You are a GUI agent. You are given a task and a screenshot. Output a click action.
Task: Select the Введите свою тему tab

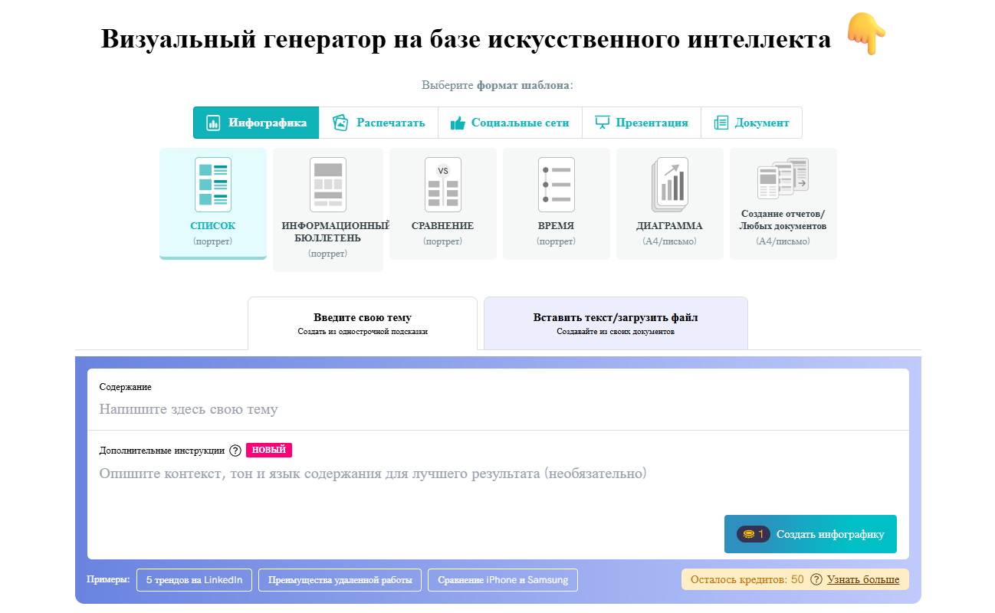363,323
